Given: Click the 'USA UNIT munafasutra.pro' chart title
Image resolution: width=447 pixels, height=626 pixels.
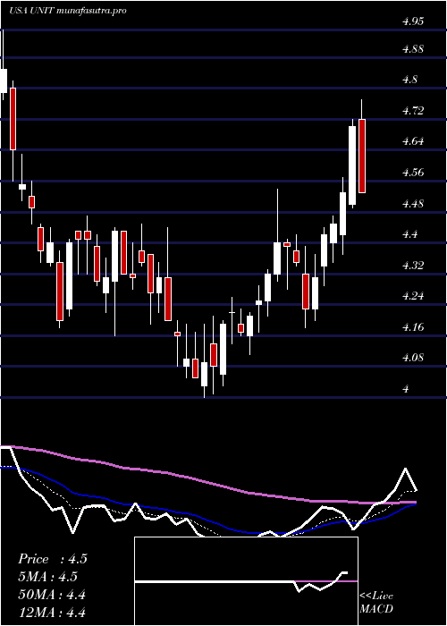Looking at the screenshot, I should (68, 11).
